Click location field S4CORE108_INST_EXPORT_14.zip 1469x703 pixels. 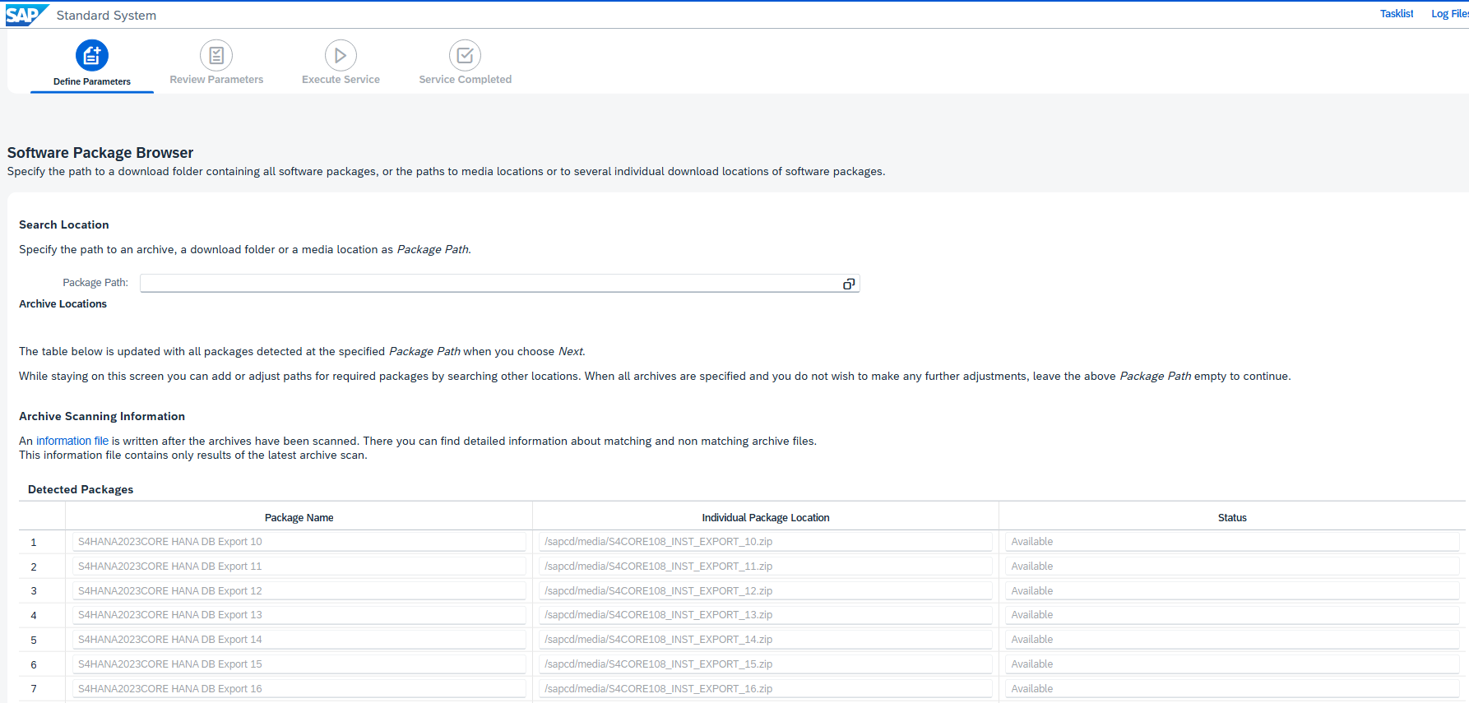[766, 640]
